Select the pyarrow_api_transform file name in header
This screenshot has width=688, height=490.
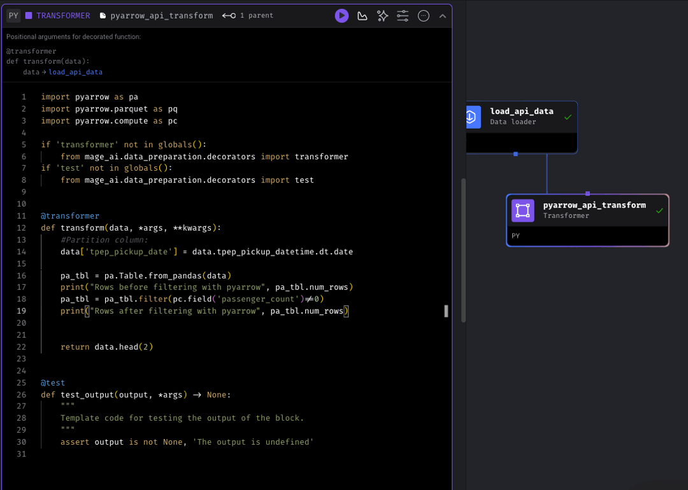coord(161,16)
